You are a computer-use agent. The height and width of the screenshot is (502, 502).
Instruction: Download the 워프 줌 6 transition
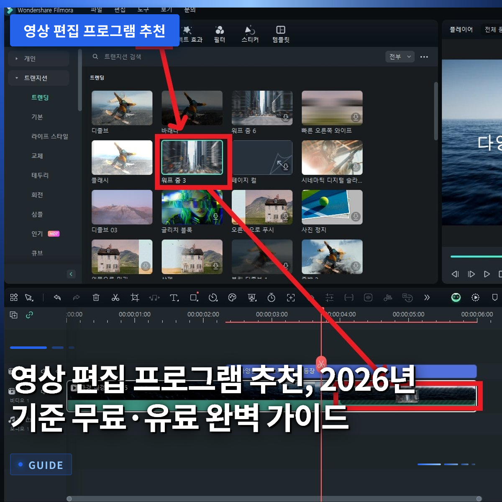[286, 117]
